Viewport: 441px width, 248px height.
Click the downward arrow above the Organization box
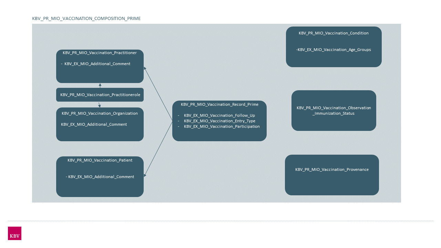(x=100, y=106)
